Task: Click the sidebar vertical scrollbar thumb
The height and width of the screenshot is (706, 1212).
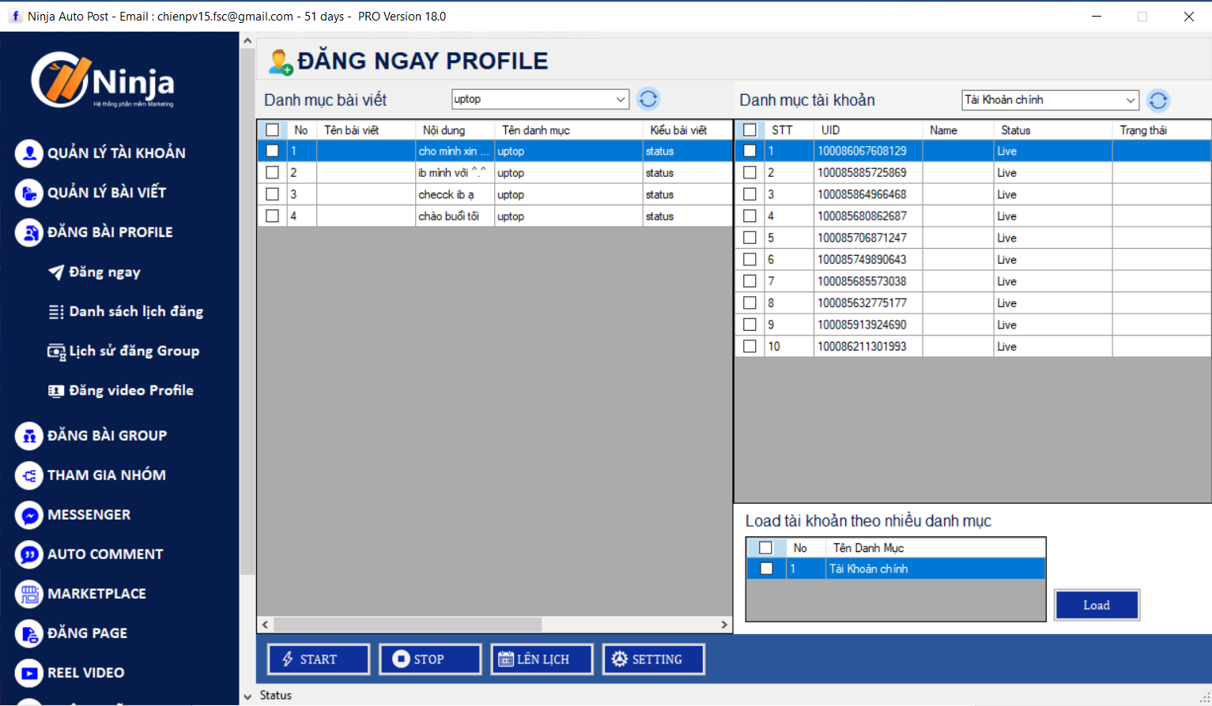Action: pyautogui.click(x=247, y=312)
